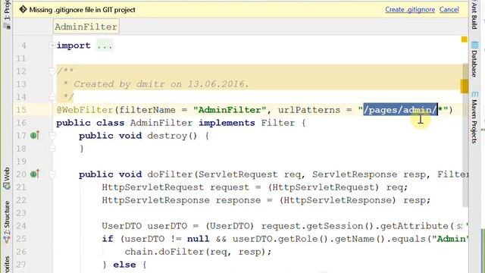Collapse the doFilter method fold at line 20

[52, 174]
